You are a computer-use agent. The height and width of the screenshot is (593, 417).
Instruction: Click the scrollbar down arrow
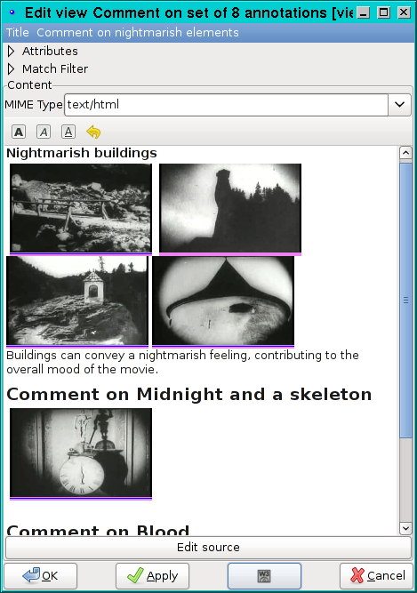click(405, 528)
